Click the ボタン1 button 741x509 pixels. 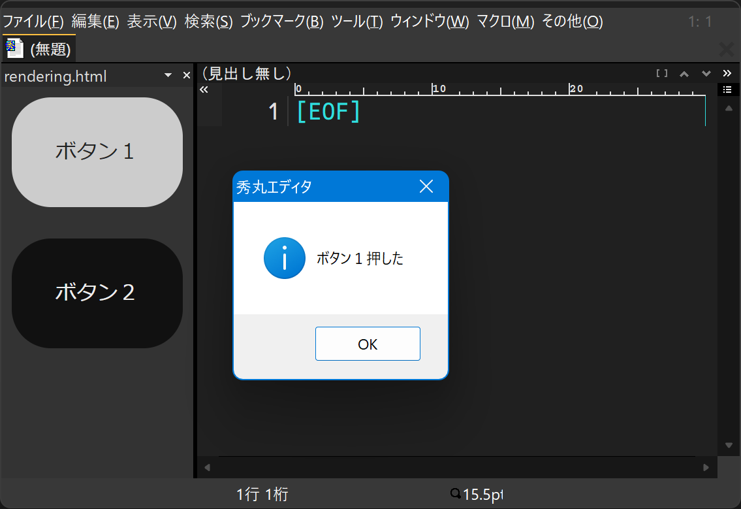point(97,152)
